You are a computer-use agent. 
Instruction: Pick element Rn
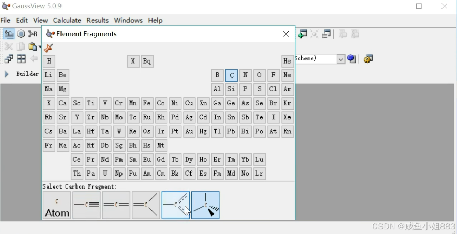tap(287, 131)
